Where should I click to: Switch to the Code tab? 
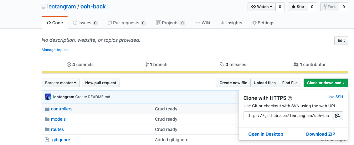click(x=55, y=23)
